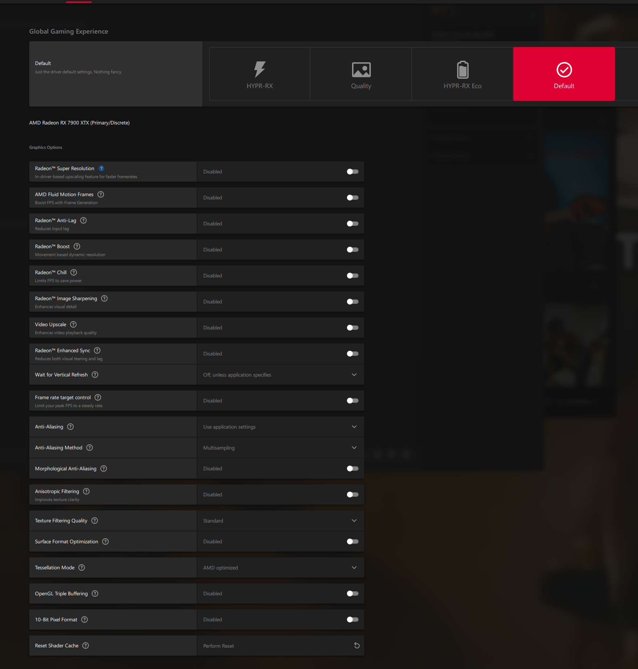Open Anti-Aliasing Method Multisampling dropdown
This screenshot has height=669, width=638.
click(x=281, y=448)
